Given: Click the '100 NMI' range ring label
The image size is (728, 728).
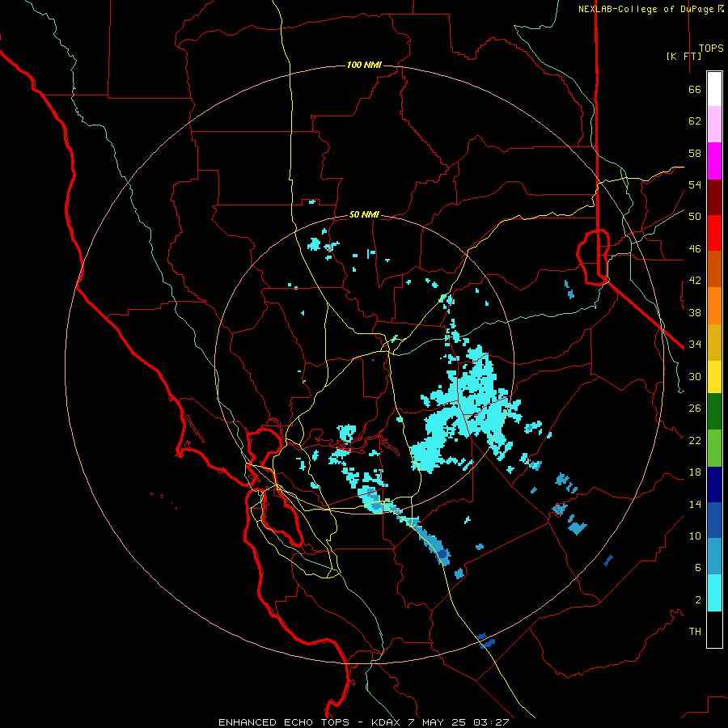Looking at the screenshot, I should pos(364,65).
